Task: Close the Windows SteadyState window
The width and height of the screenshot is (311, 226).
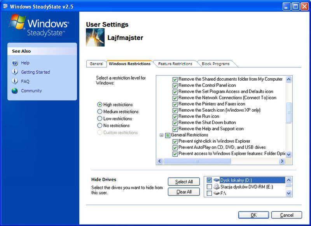Action: [x=304, y=7]
